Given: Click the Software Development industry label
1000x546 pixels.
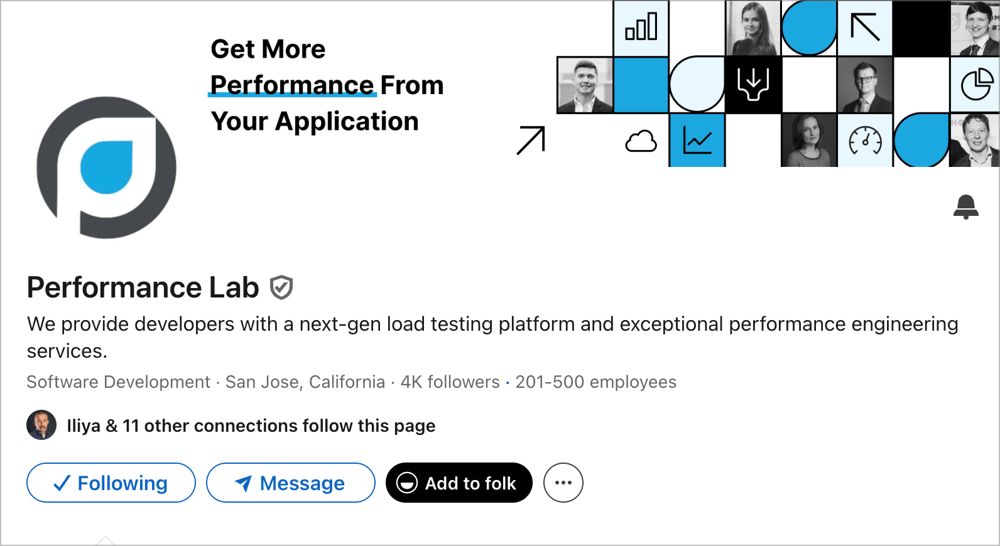Looking at the screenshot, I should (x=118, y=382).
